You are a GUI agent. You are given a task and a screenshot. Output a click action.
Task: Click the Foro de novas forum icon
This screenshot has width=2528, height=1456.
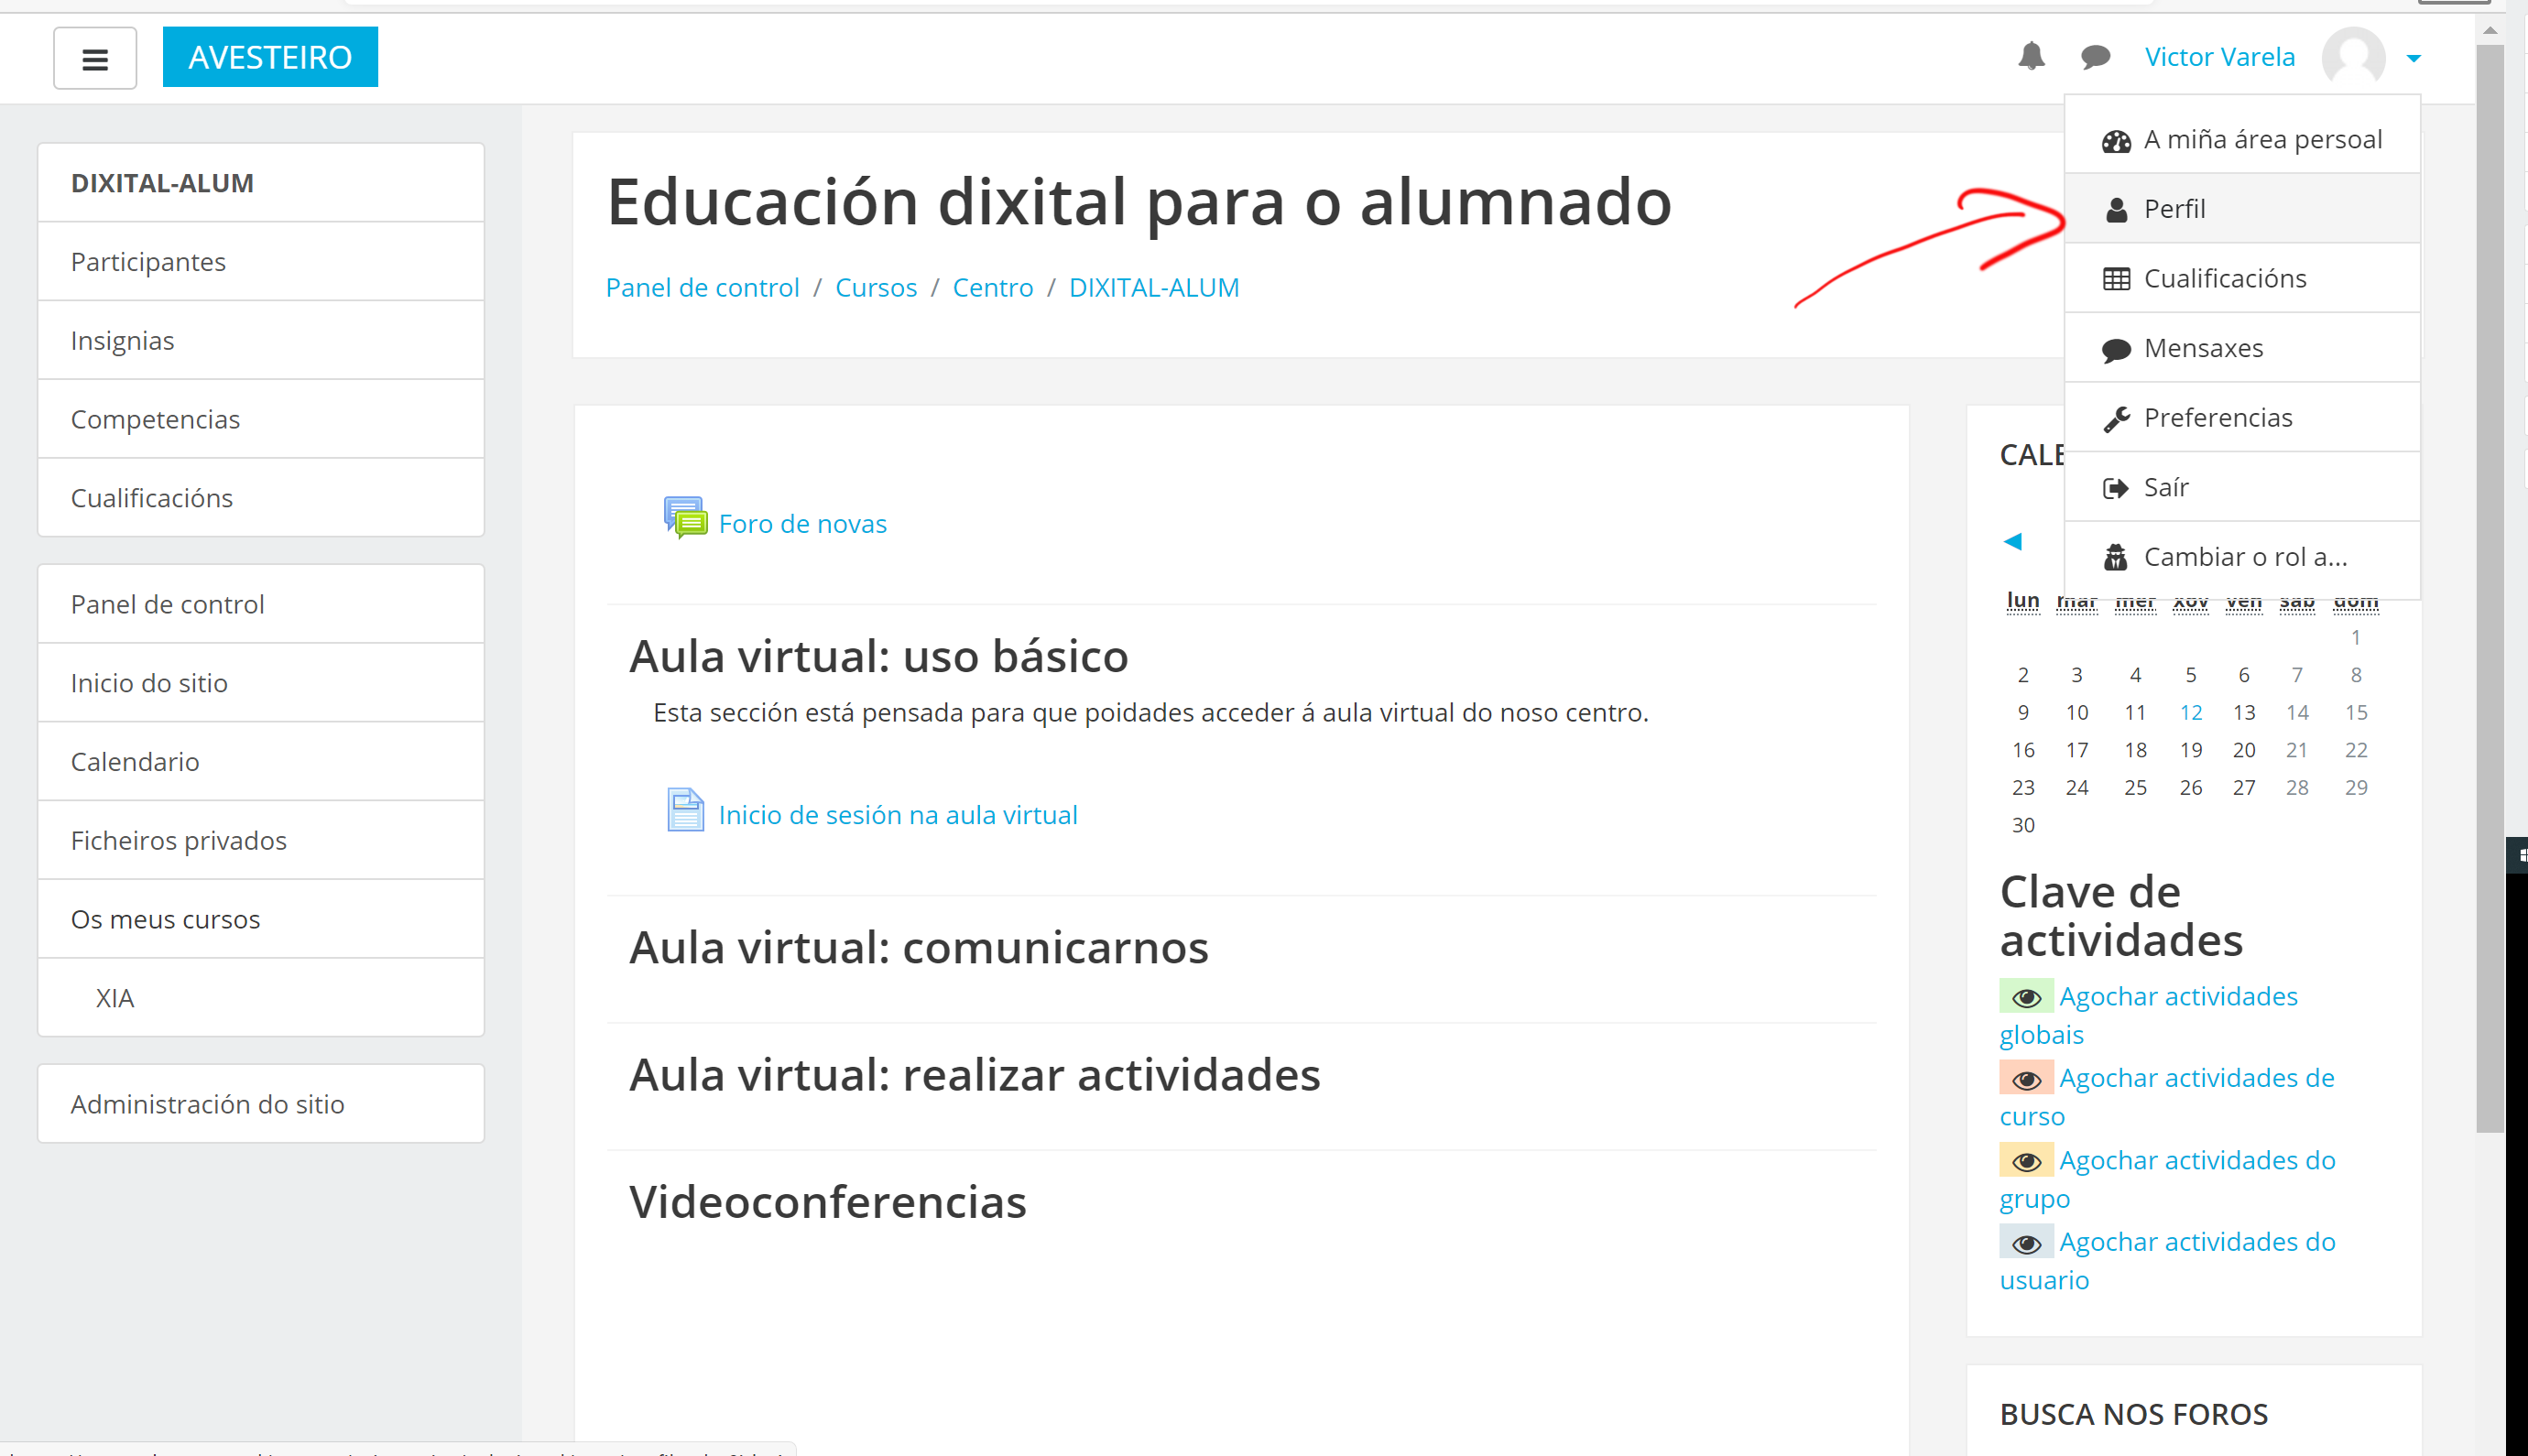click(x=685, y=518)
